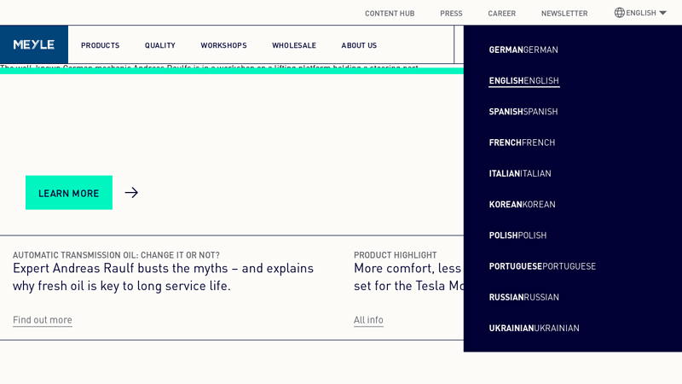The width and height of the screenshot is (682, 384).
Task: Collapse the English language dropdown arrow
Action: (662, 13)
